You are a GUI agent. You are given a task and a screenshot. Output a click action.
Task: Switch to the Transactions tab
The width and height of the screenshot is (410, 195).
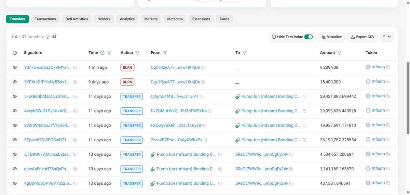pos(45,19)
